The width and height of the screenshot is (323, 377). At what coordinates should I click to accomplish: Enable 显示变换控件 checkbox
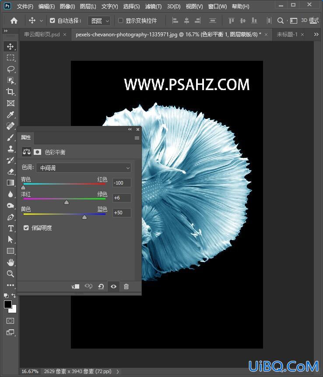[121, 21]
